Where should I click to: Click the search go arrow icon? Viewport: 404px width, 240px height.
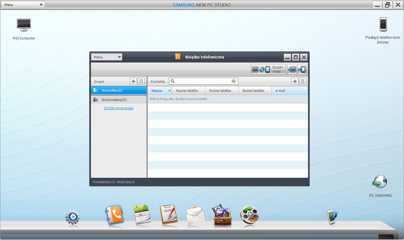pos(234,81)
